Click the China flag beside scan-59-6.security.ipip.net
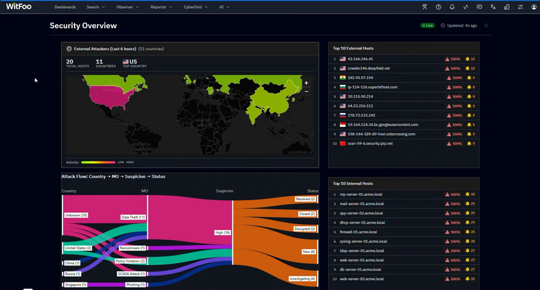The width and height of the screenshot is (540, 290). pyautogui.click(x=343, y=144)
